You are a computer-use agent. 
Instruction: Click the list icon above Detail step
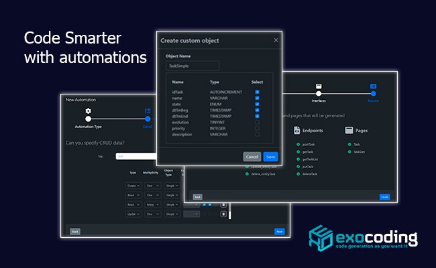148,111
